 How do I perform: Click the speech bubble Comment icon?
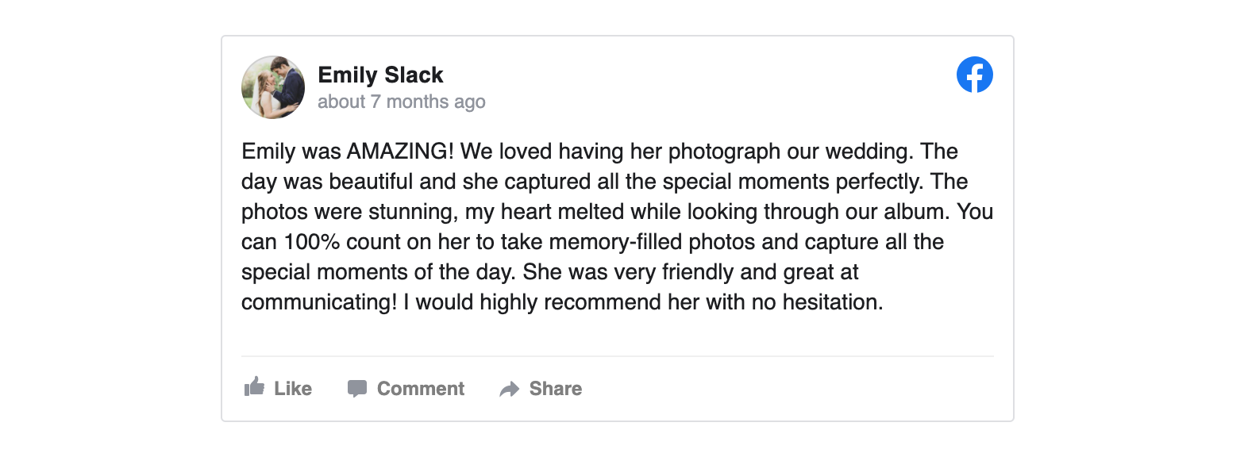(357, 389)
